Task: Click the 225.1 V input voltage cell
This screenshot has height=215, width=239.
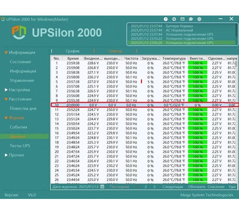Action: pyautogui.click(x=93, y=87)
